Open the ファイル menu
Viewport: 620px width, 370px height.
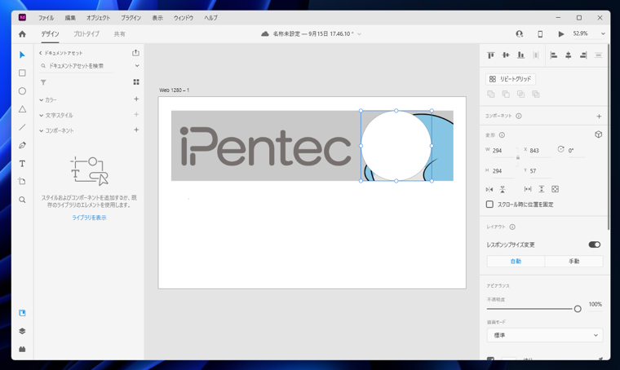[46, 18]
